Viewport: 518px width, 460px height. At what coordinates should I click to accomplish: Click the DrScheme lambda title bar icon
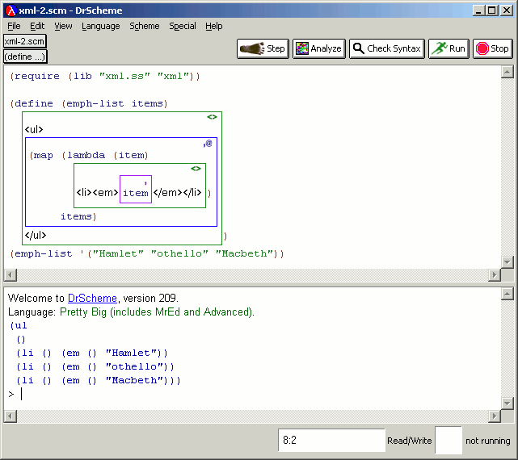point(11,10)
